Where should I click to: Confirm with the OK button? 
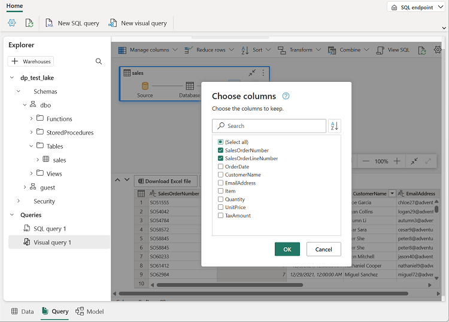pyautogui.click(x=287, y=249)
